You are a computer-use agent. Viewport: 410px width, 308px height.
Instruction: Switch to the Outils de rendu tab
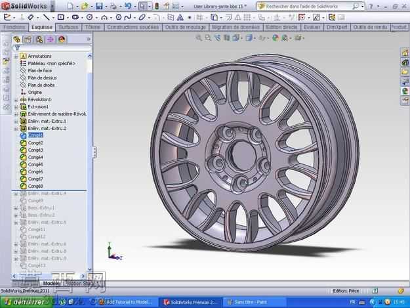tap(370, 27)
